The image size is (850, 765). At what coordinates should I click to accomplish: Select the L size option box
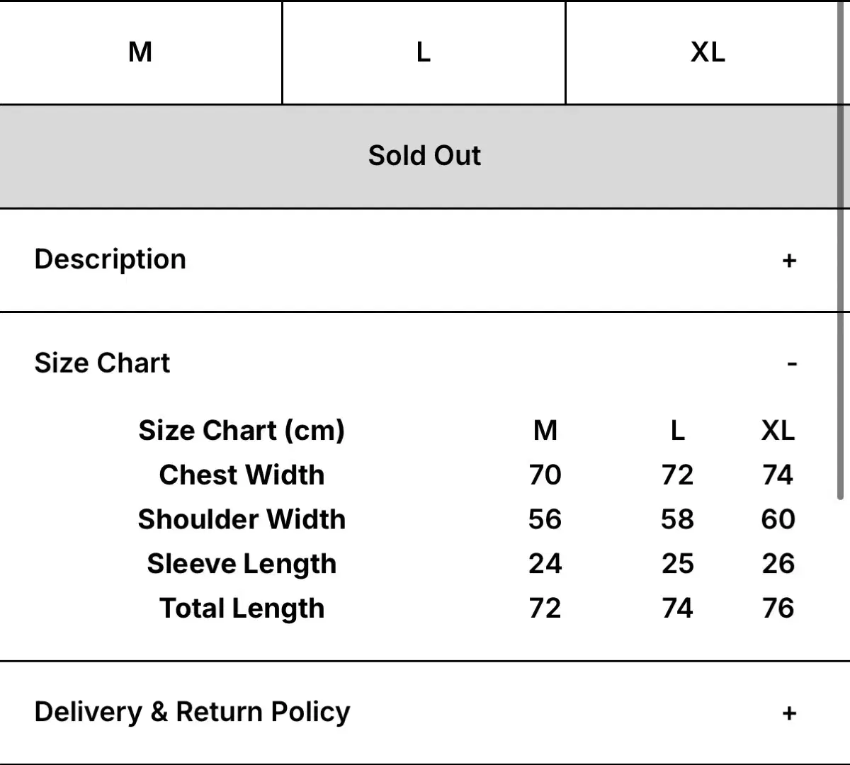(424, 52)
